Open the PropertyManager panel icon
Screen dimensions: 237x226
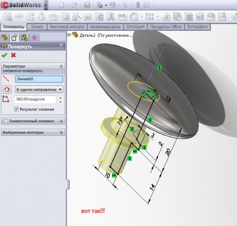(14, 37)
